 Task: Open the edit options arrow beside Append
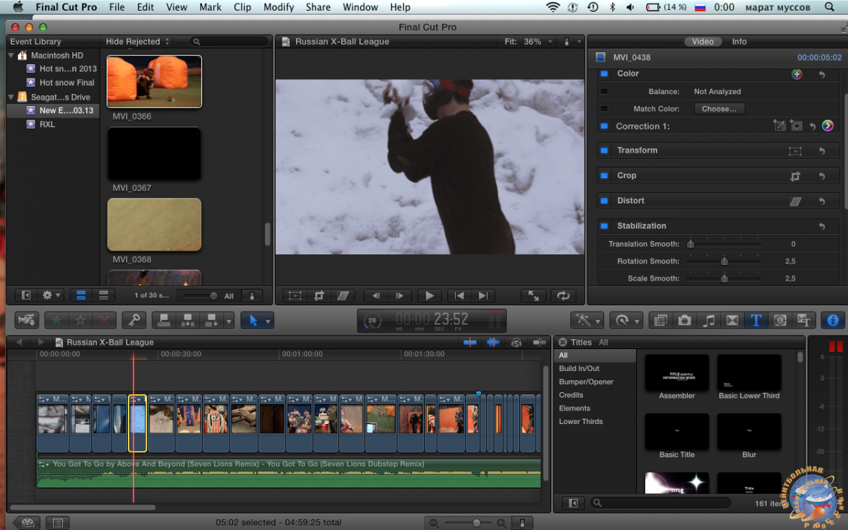tap(228, 320)
